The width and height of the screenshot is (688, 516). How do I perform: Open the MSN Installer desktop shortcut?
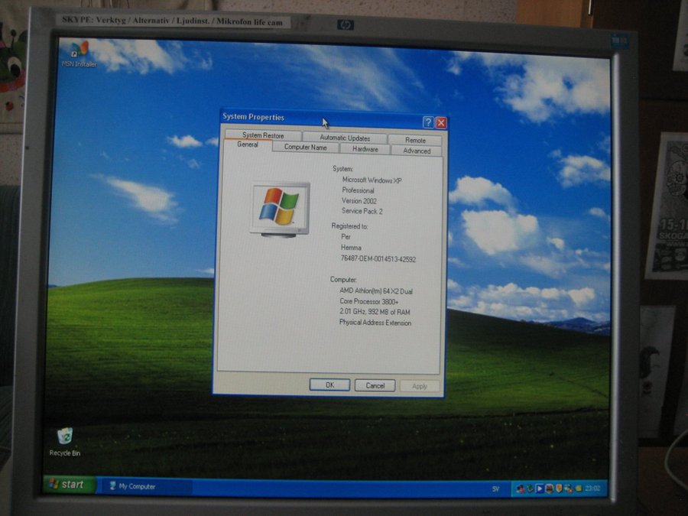click(x=80, y=54)
